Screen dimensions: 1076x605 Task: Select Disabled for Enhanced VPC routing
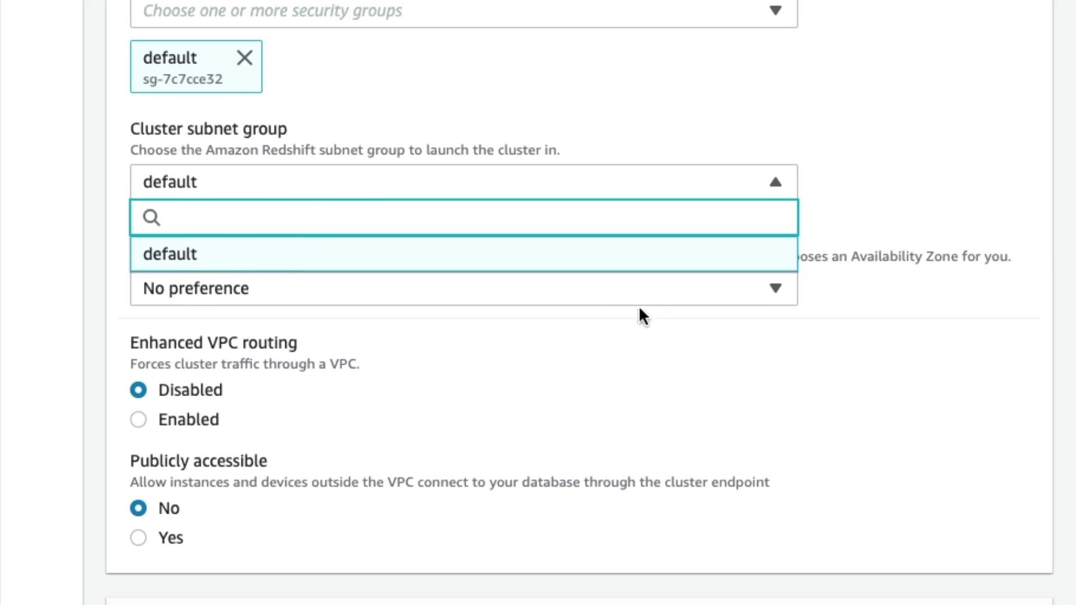[138, 390]
